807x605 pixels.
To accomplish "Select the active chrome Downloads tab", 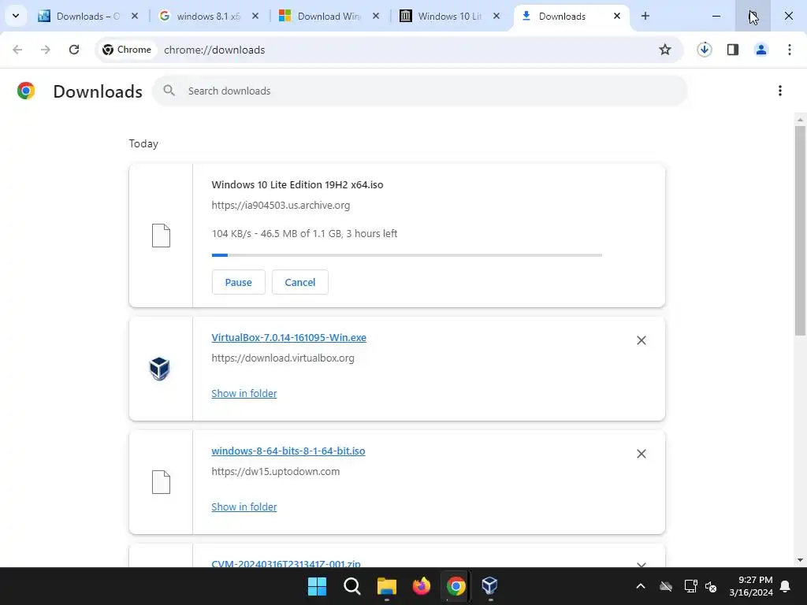I will click(562, 16).
